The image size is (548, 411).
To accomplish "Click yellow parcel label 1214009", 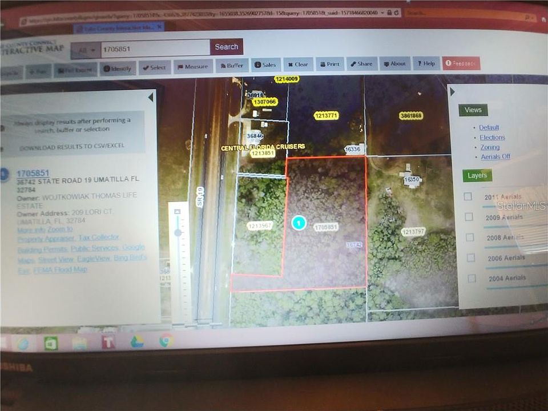I will (x=287, y=79).
